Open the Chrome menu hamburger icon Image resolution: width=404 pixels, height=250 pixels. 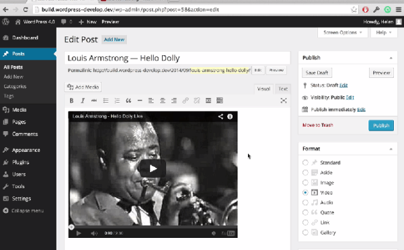(399, 10)
